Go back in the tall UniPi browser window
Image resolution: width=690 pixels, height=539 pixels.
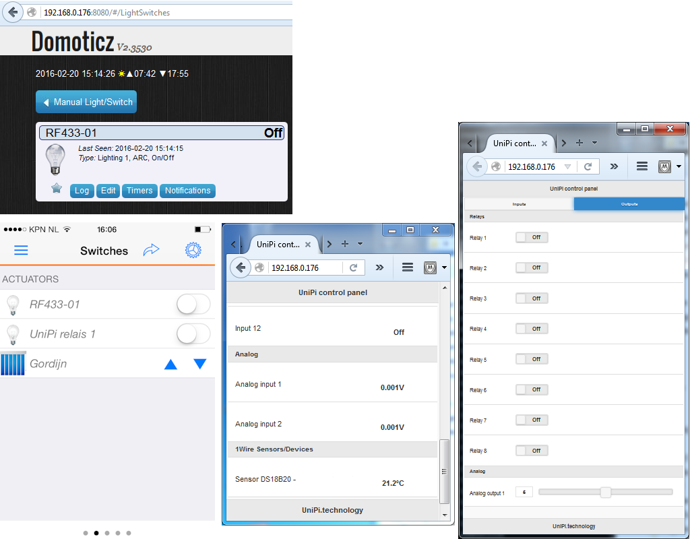477,166
